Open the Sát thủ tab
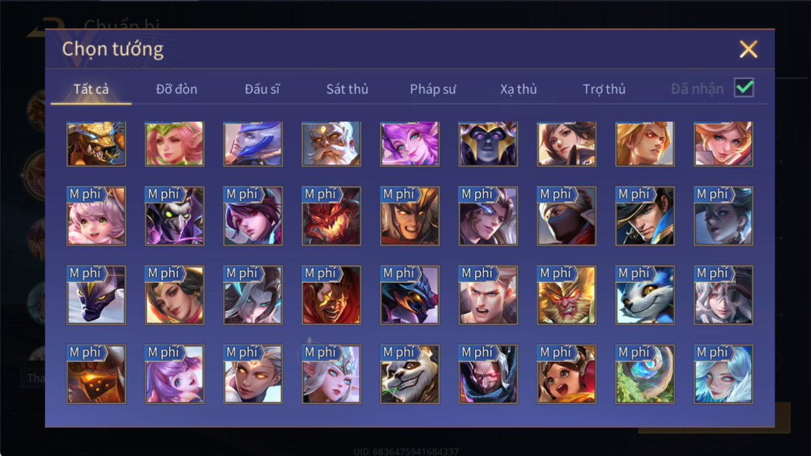811x456 pixels. 347,89
